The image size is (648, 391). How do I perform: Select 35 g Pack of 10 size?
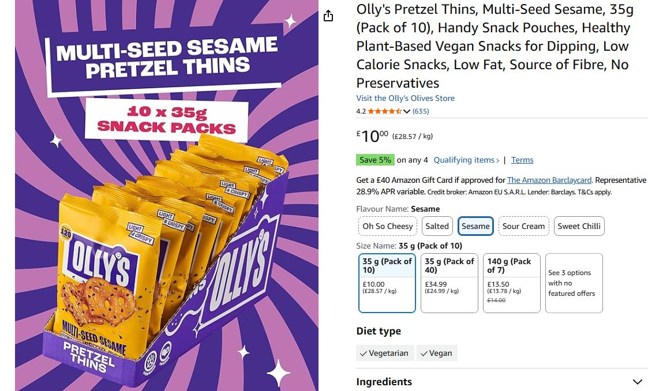point(387,283)
